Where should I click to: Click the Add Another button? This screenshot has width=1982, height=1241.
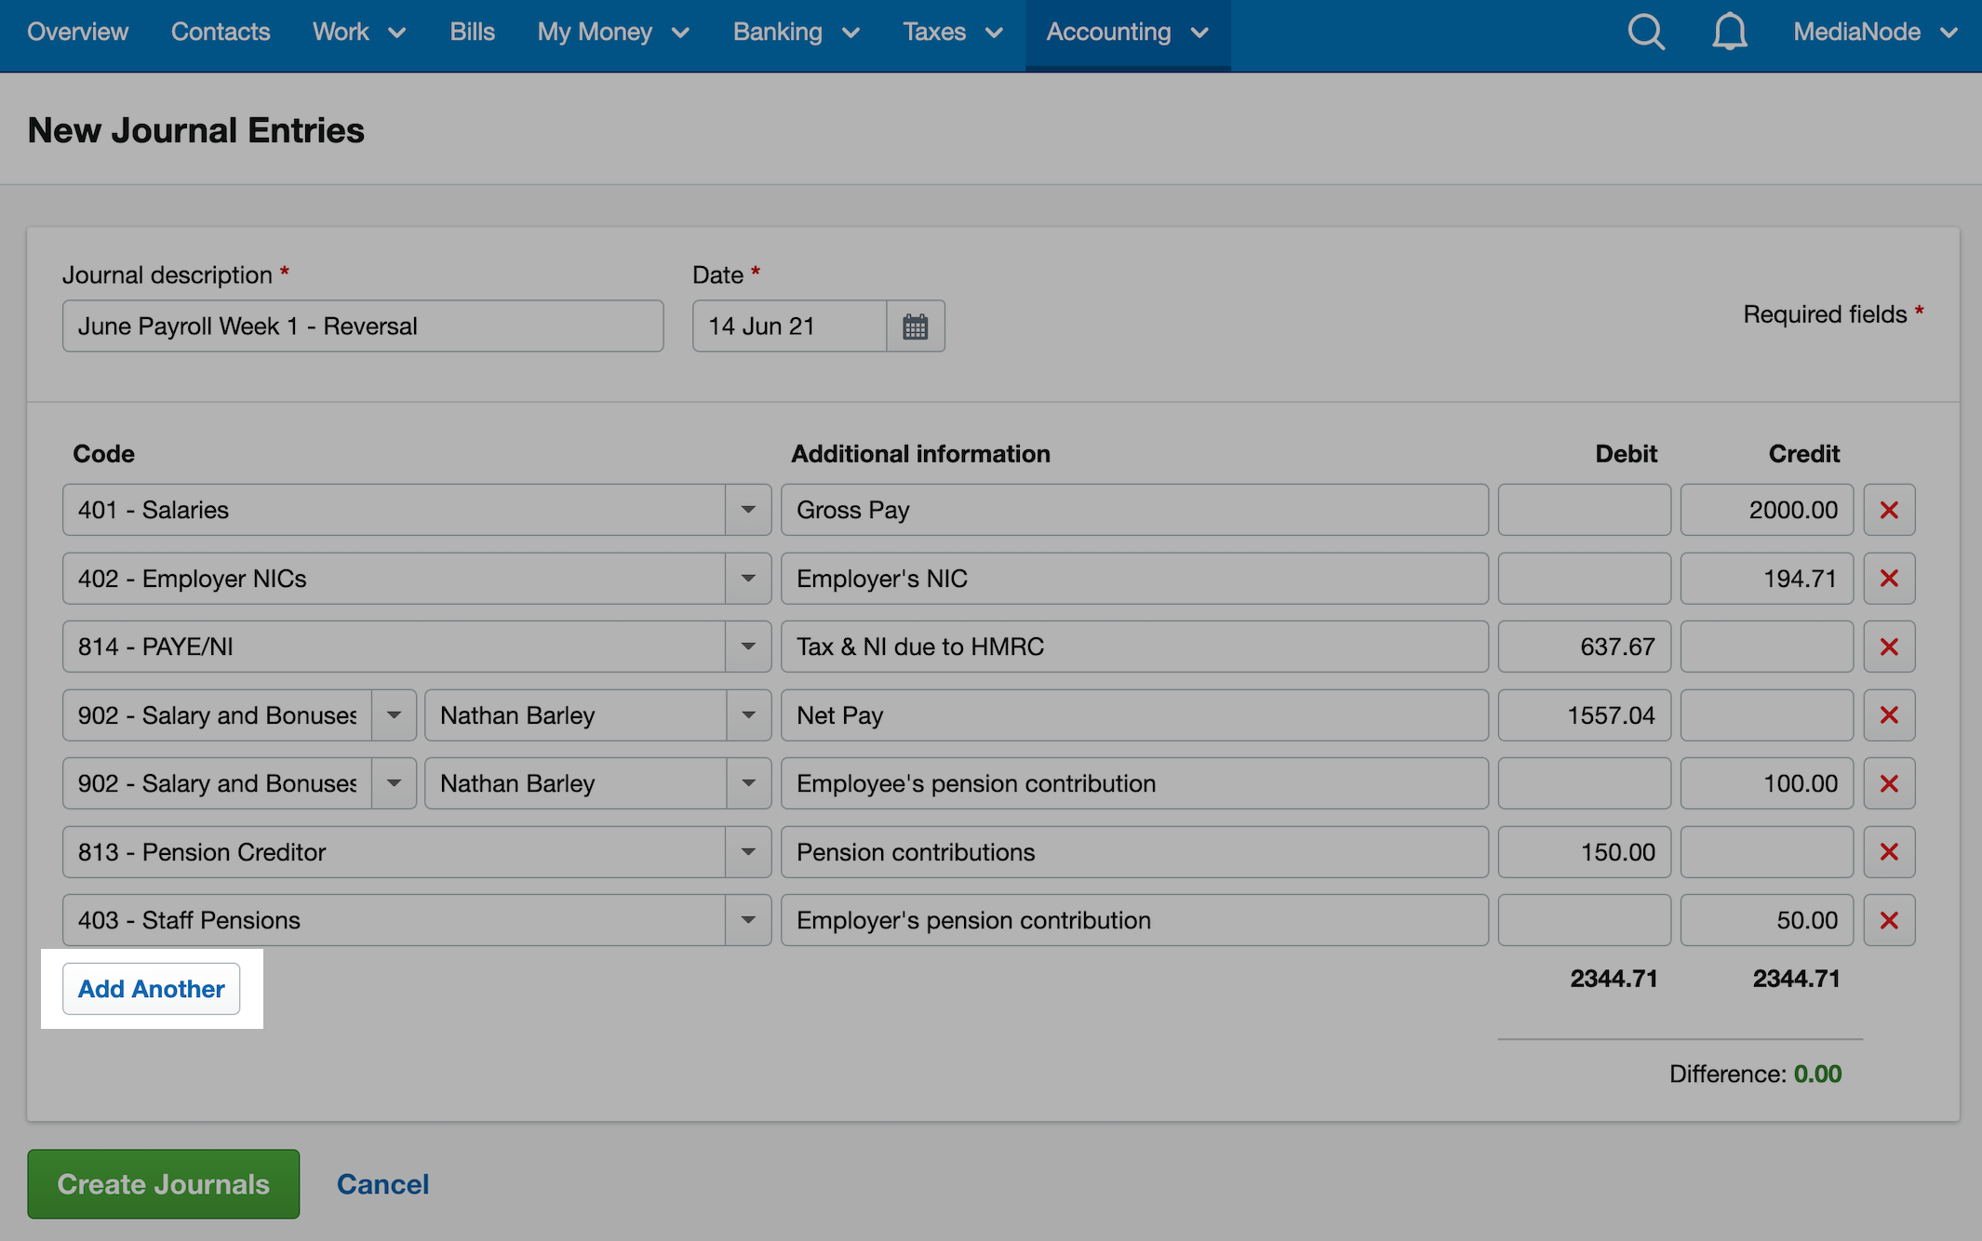click(x=151, y=989)
